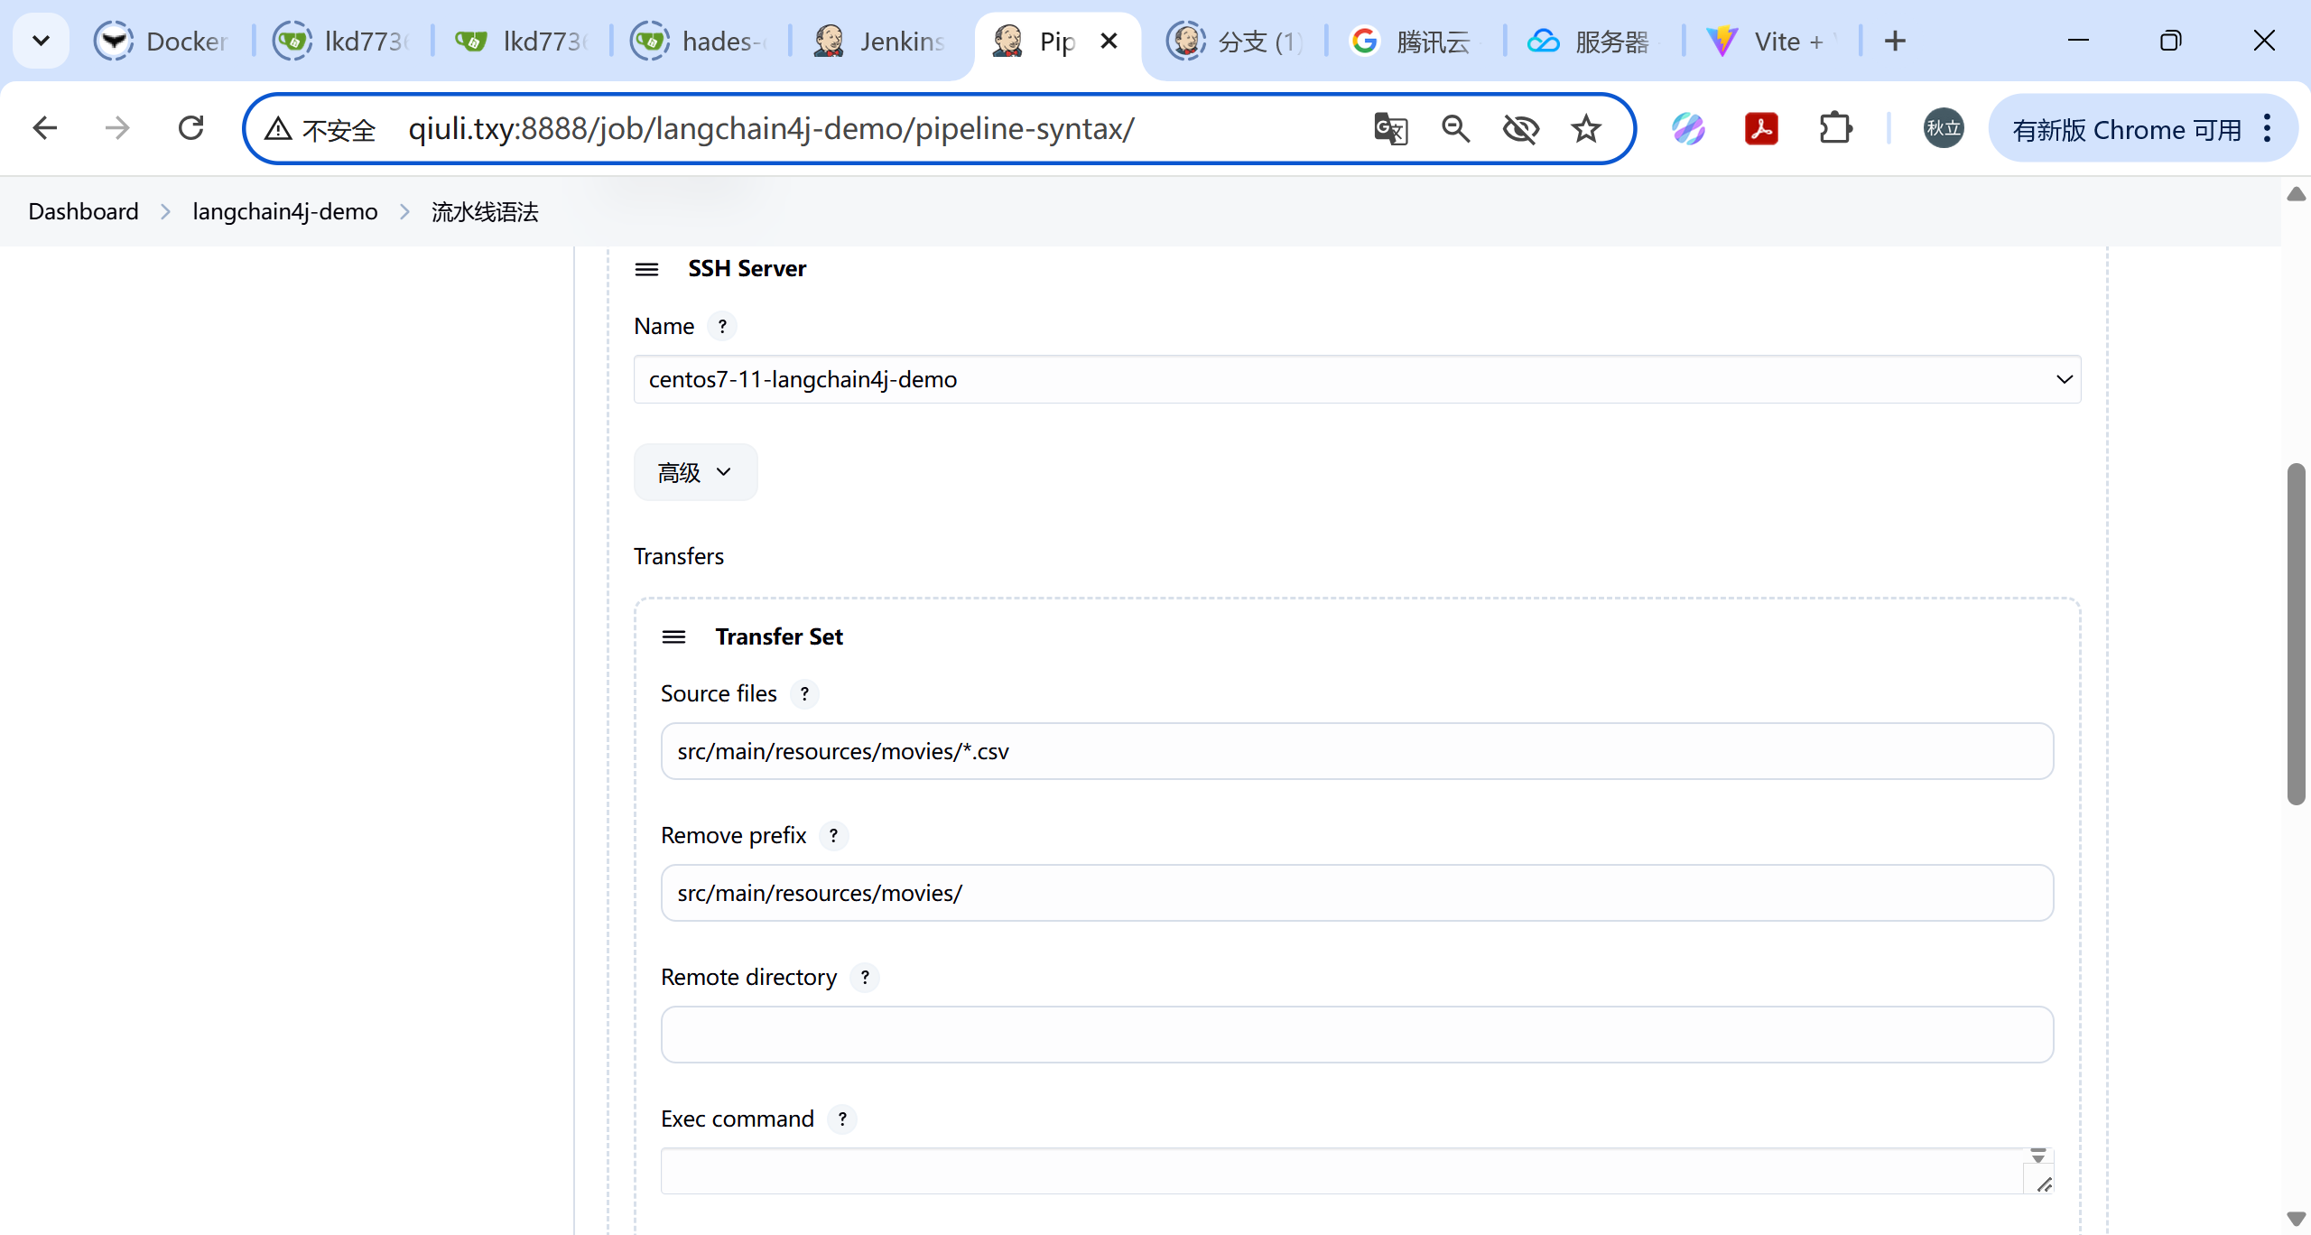The width and height of the screenshot is (2311, 1235).
Task: Switch to the Docker browser tab
Action: coord(162,42)
